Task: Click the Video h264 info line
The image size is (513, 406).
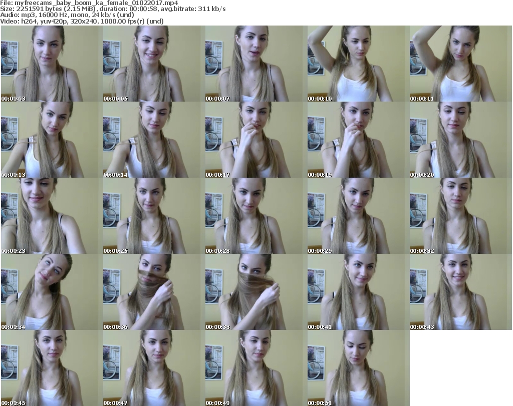Action: pos(82,21)
